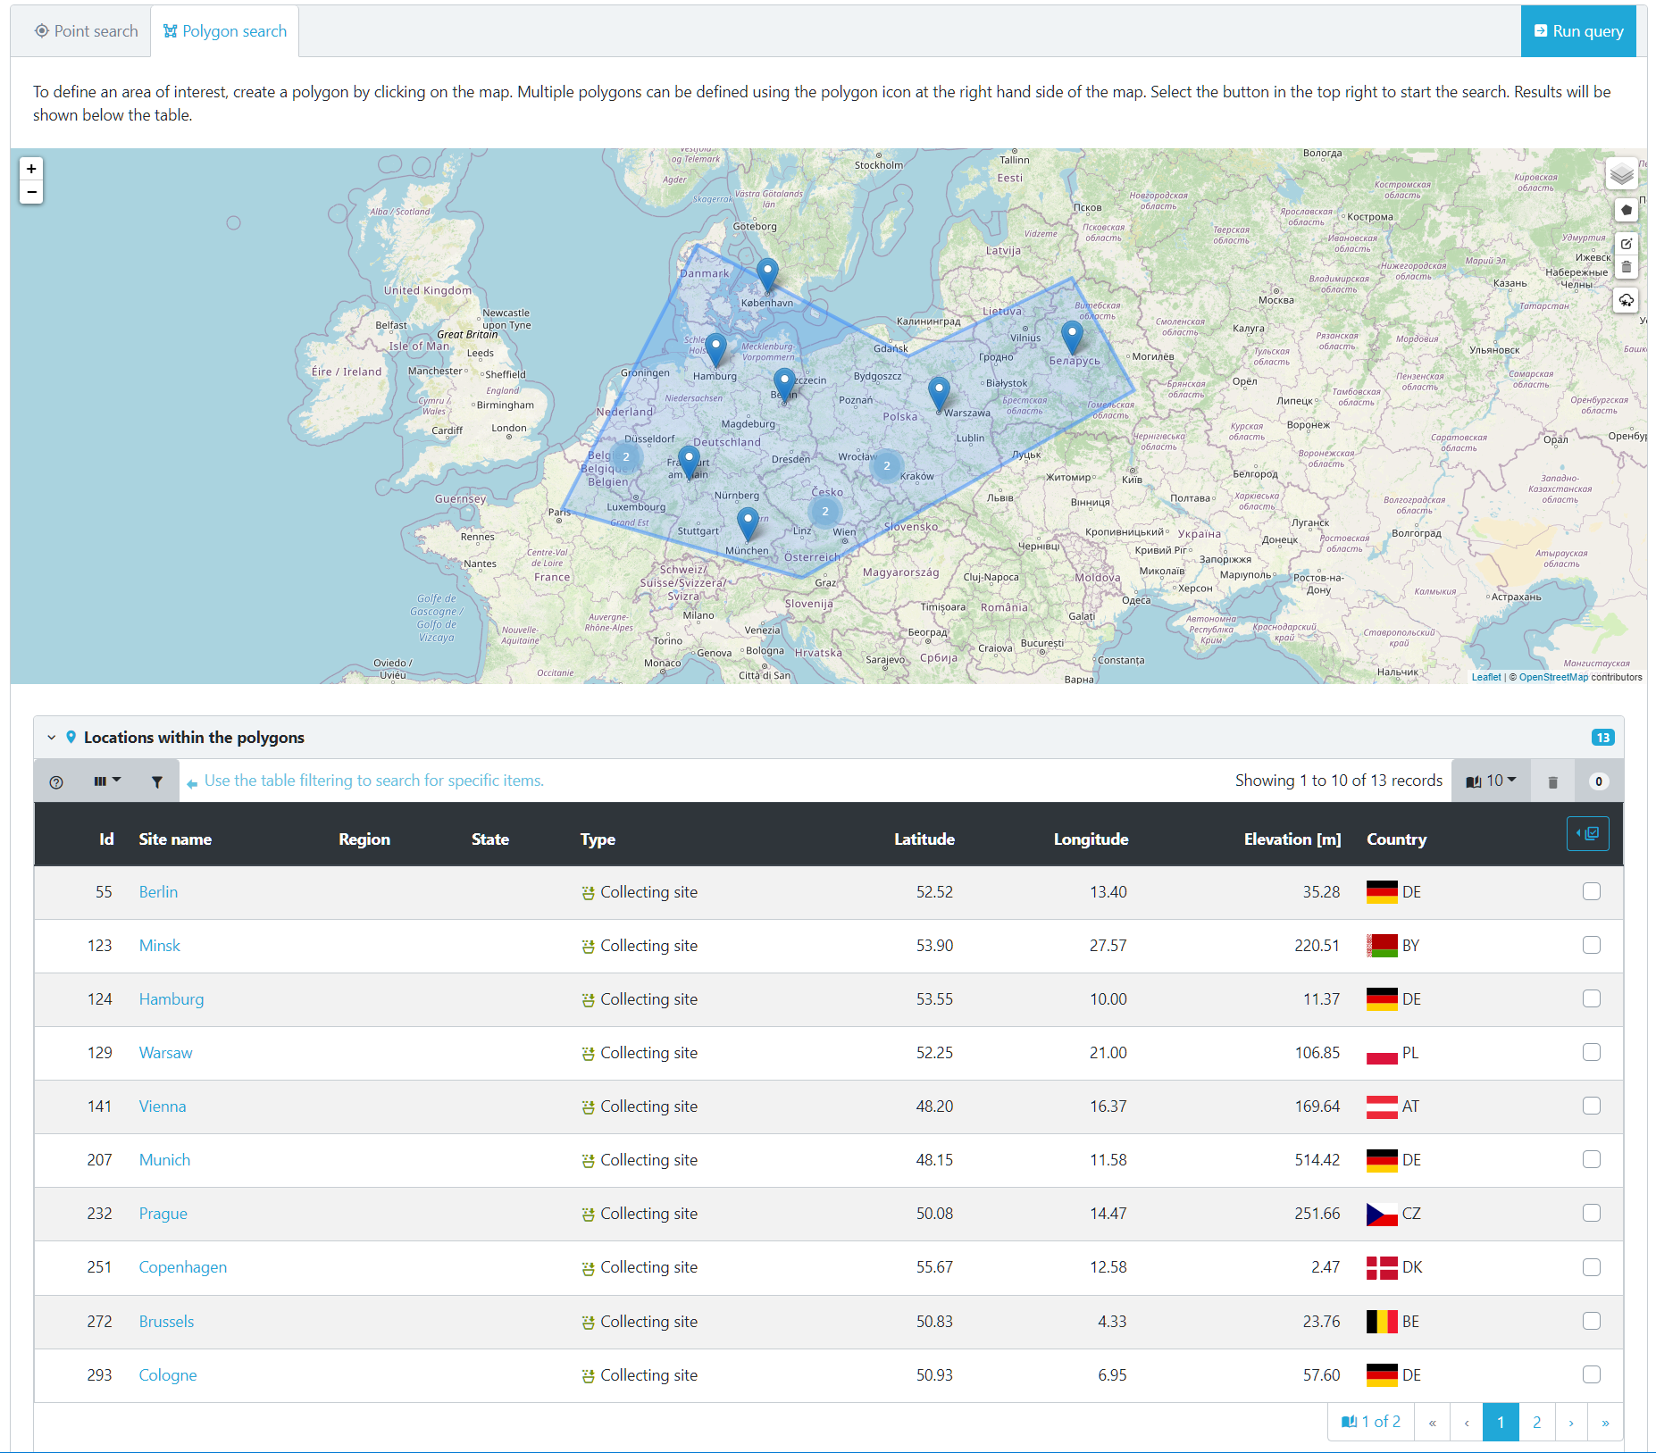
Task: Open the column visibility dropdown
Action: 106,781
